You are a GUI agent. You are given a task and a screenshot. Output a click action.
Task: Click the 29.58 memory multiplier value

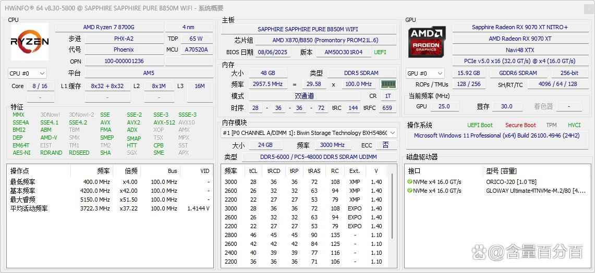click(x=314, y=84)
